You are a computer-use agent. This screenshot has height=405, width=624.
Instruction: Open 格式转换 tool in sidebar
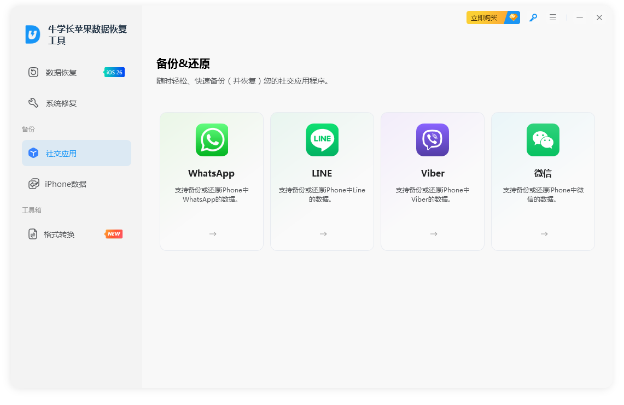click(x=59, y=234)
